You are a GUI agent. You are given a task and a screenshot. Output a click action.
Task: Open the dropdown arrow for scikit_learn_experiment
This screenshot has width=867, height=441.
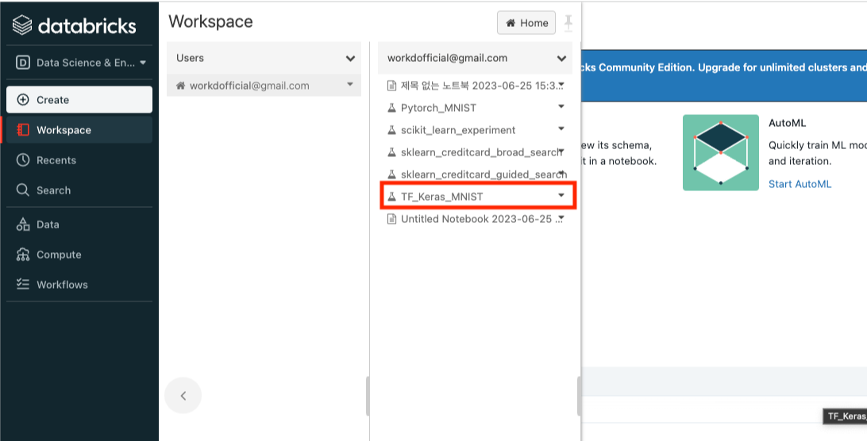[561, 128]
